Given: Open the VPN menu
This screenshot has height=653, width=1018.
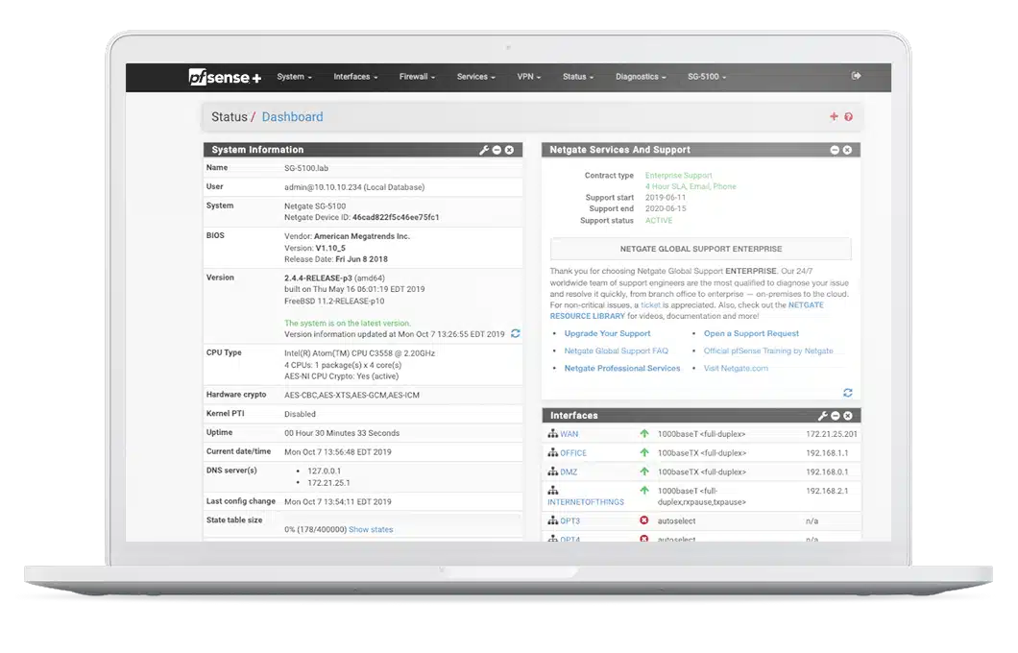Looking at the screenshot, I should click(528, 77).
